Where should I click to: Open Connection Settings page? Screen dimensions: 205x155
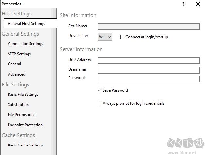click(25, 44)
